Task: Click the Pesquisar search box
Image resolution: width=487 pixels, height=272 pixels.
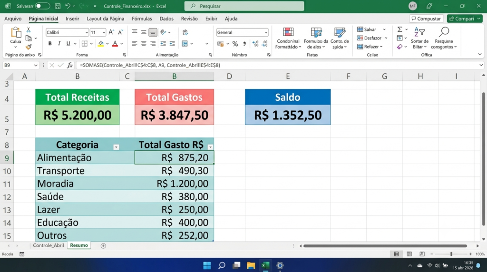Action: [x=244, y=6]
